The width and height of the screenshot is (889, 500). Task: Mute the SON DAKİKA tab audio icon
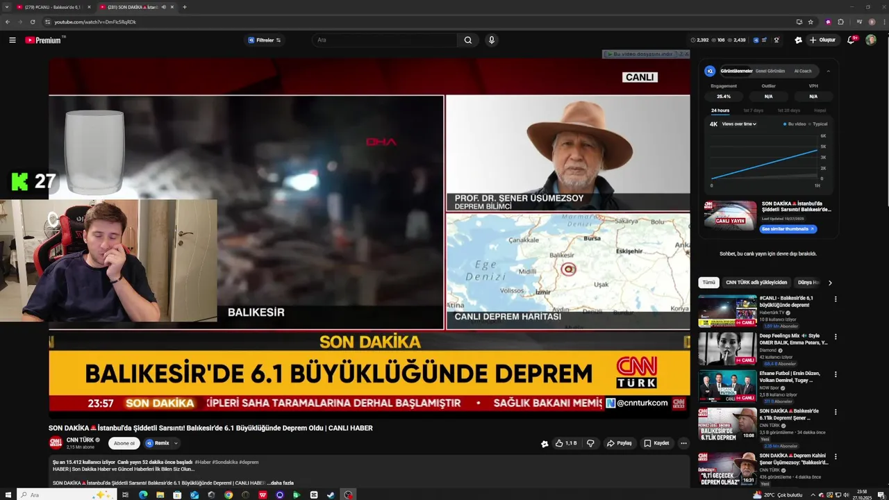[164, 7]
